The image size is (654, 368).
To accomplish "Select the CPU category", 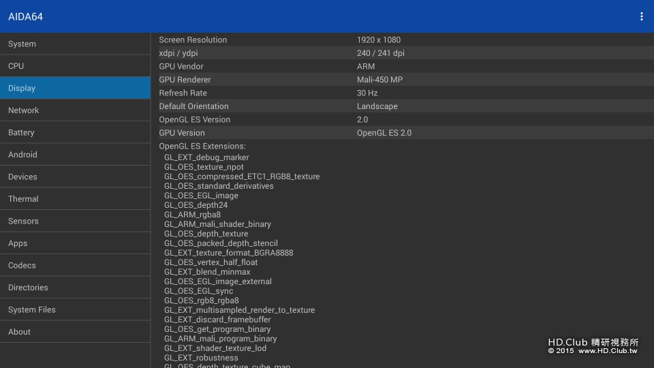I will (x=75, y=66).
